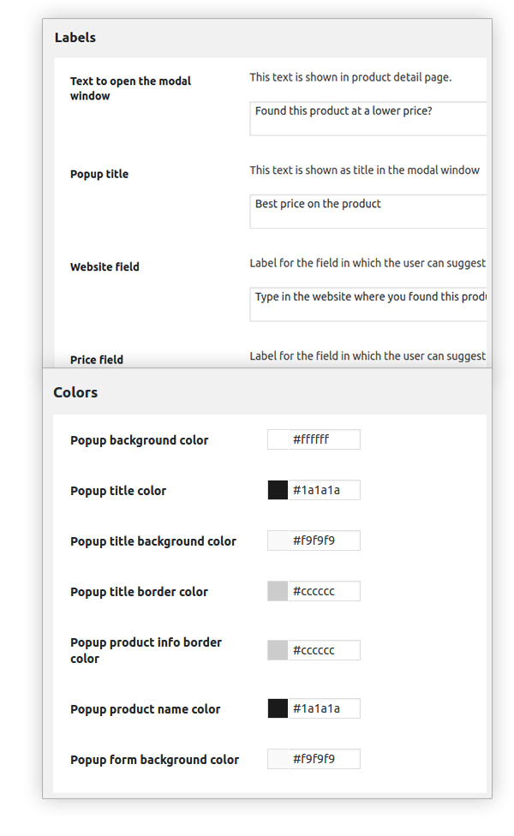Viewport: 514px width, 836px height.
Task: Click the product info border hex field
Action: (x=324, y=650)
